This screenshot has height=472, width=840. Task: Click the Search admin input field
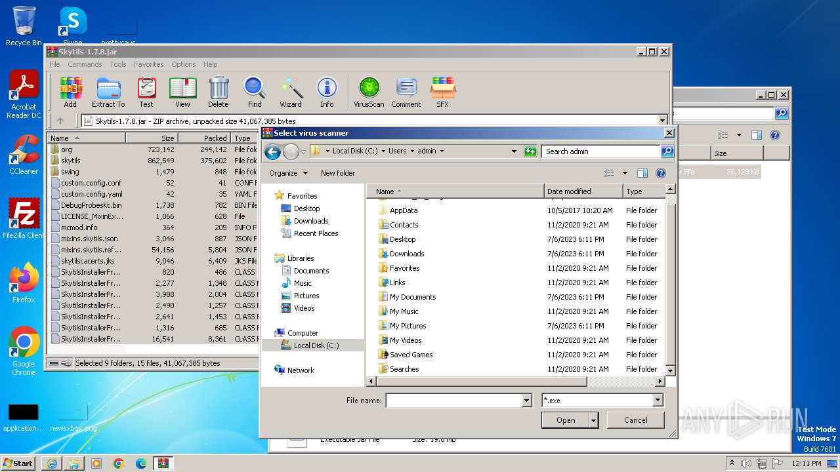[x=601, y=151]
